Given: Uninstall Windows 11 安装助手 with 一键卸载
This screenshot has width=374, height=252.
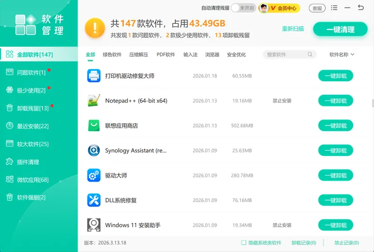Looking at the screenshot, I should click(336, 225).
